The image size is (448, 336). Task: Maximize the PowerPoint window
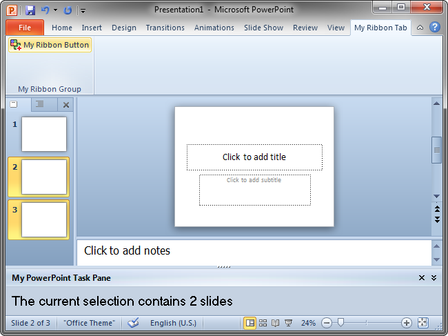pos(401,8)
